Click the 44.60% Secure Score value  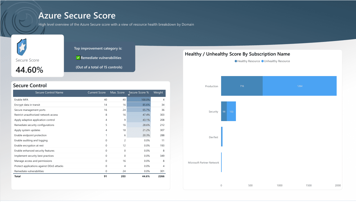pyautogui.click(x=29, y=70)
